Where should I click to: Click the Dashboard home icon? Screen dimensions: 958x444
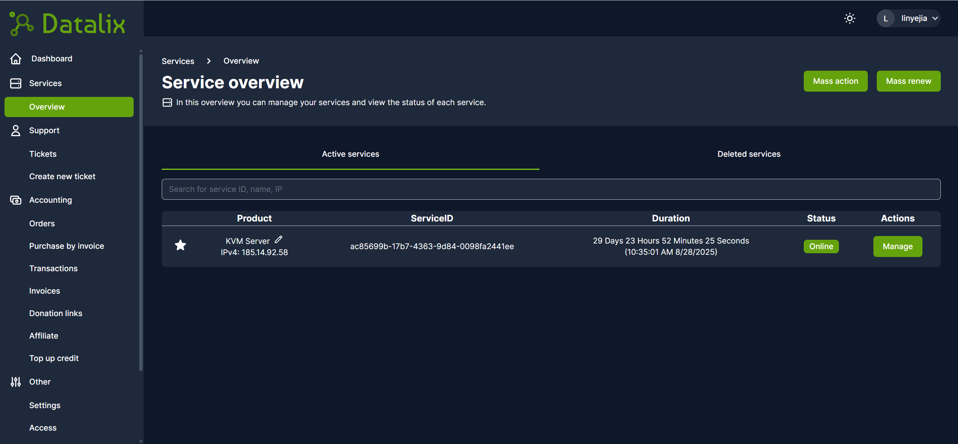point(16,59)
